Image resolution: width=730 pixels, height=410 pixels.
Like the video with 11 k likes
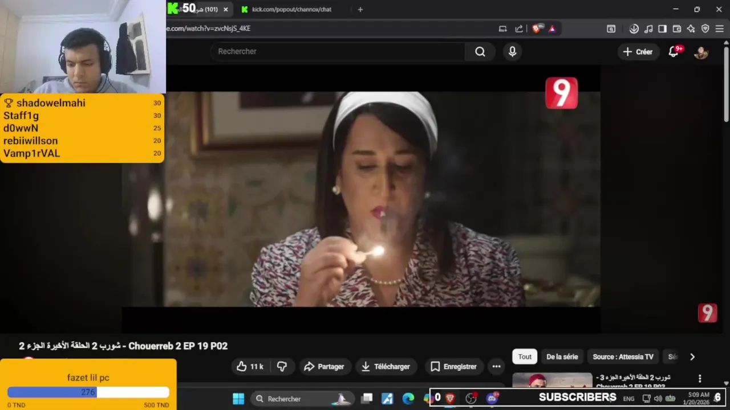pyautogui.click(x=250, y=367)
